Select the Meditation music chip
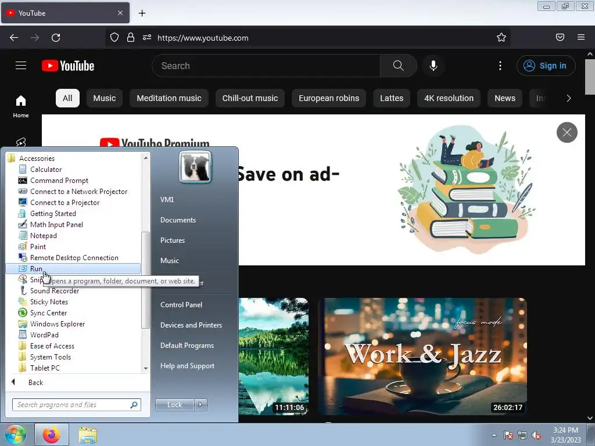 coord(169,98)
